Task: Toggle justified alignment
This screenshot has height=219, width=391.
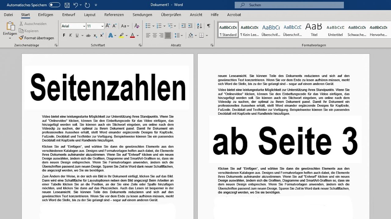Action: 168,36
